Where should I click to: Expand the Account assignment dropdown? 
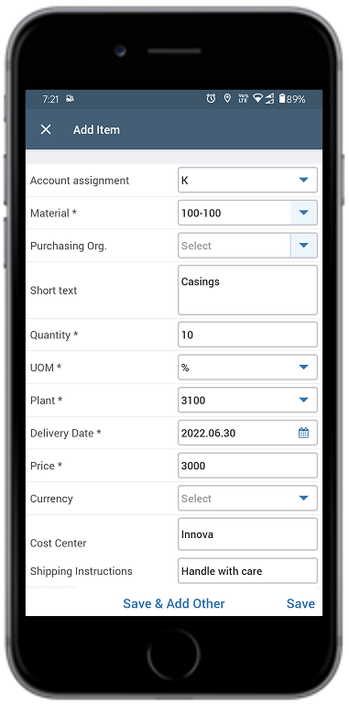pyautogui.click(x=247, y=180)
